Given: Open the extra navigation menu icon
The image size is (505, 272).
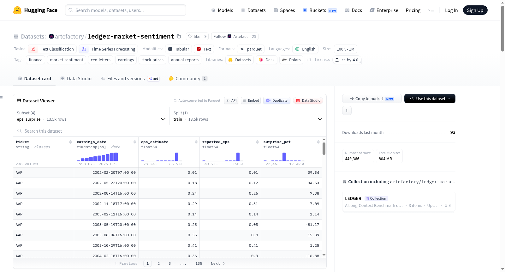Looking at the screenshot, I should 431,10.
